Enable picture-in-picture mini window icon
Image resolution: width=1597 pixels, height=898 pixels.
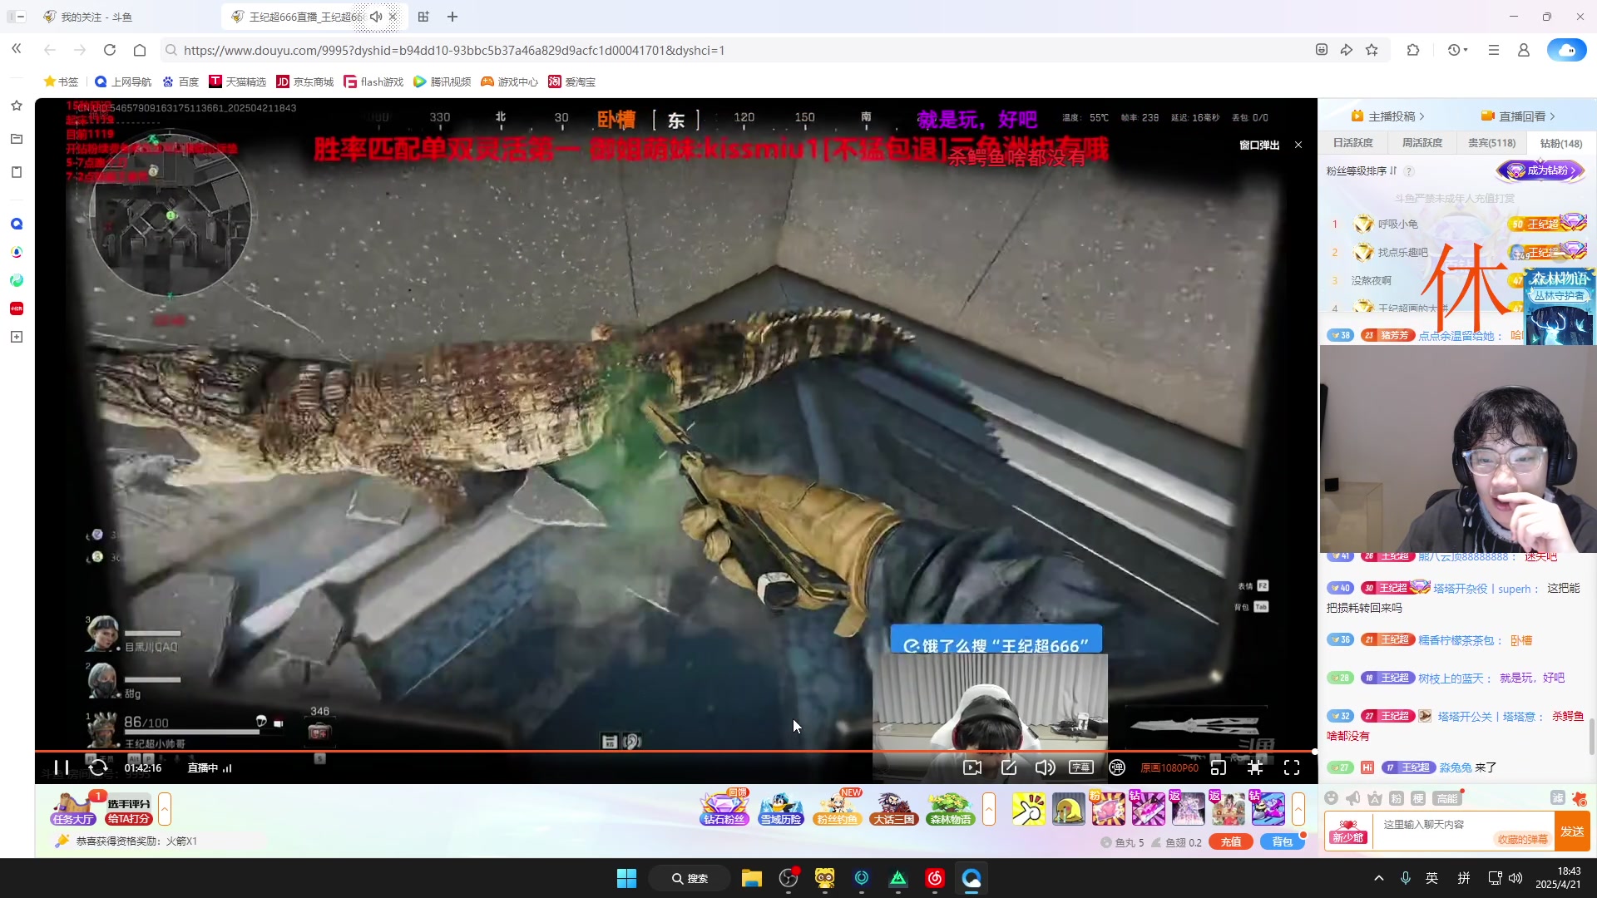pyautogui.click(x=1219, y=767)
